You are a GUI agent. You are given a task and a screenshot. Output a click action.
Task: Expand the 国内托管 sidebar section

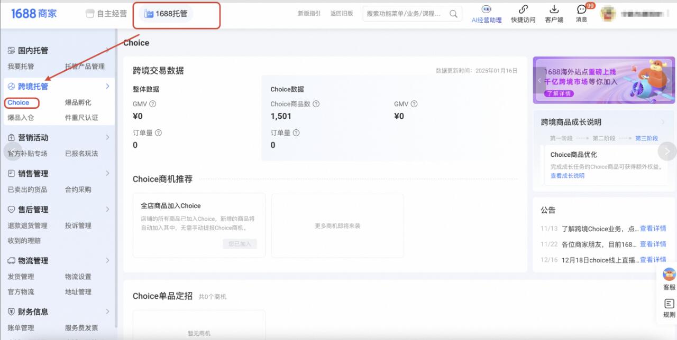(x=107, y=51)
